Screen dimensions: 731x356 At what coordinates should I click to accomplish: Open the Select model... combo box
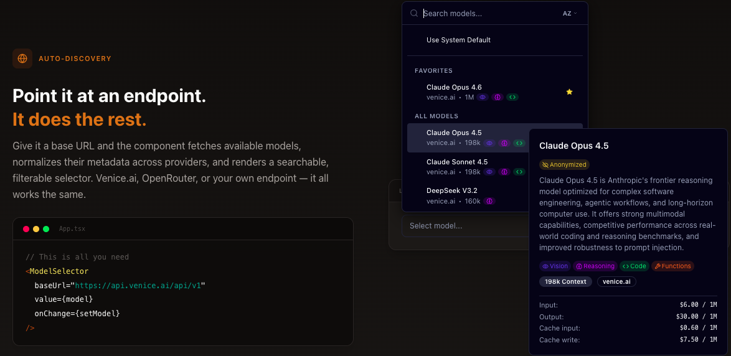point(464,226)
